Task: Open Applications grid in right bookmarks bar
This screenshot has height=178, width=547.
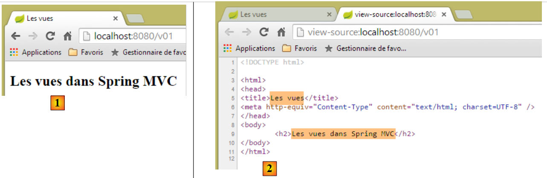Action: click(249, 49)
